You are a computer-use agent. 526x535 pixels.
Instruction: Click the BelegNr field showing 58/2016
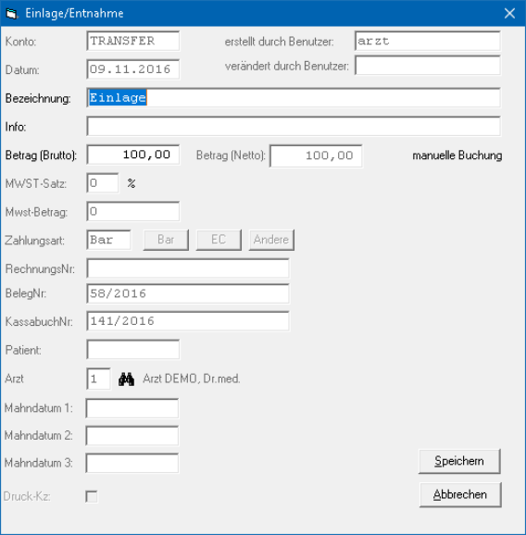click(x=188, y=293)
